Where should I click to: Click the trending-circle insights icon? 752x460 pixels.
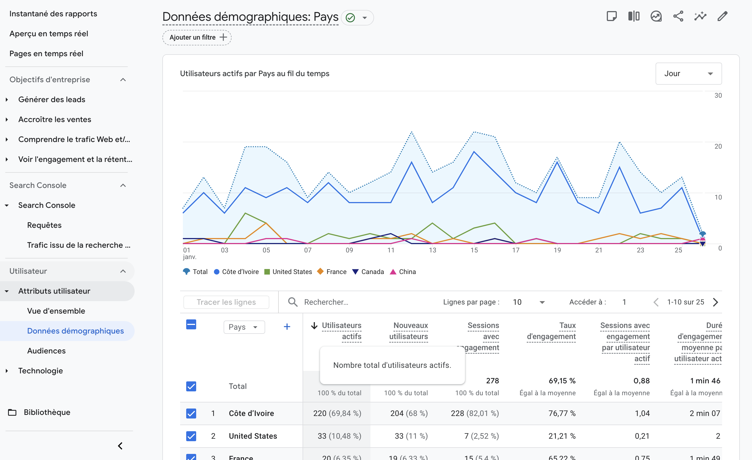tap(656, 16)
